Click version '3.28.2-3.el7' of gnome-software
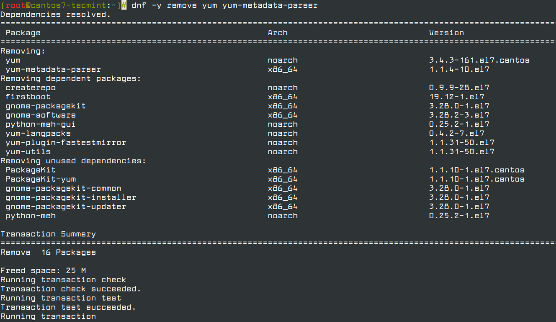The width and height of the screenshot is (556, 322). [x=459, y=115]
